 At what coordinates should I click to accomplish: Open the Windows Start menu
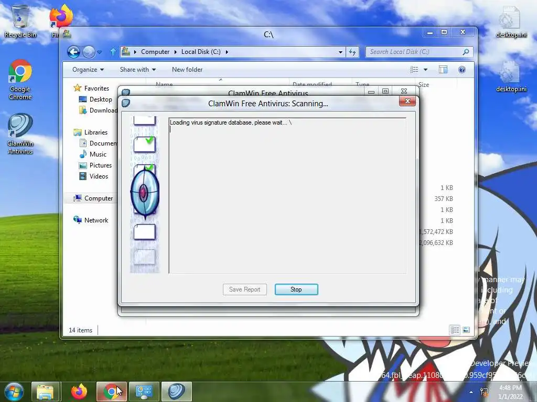point(14,392)
